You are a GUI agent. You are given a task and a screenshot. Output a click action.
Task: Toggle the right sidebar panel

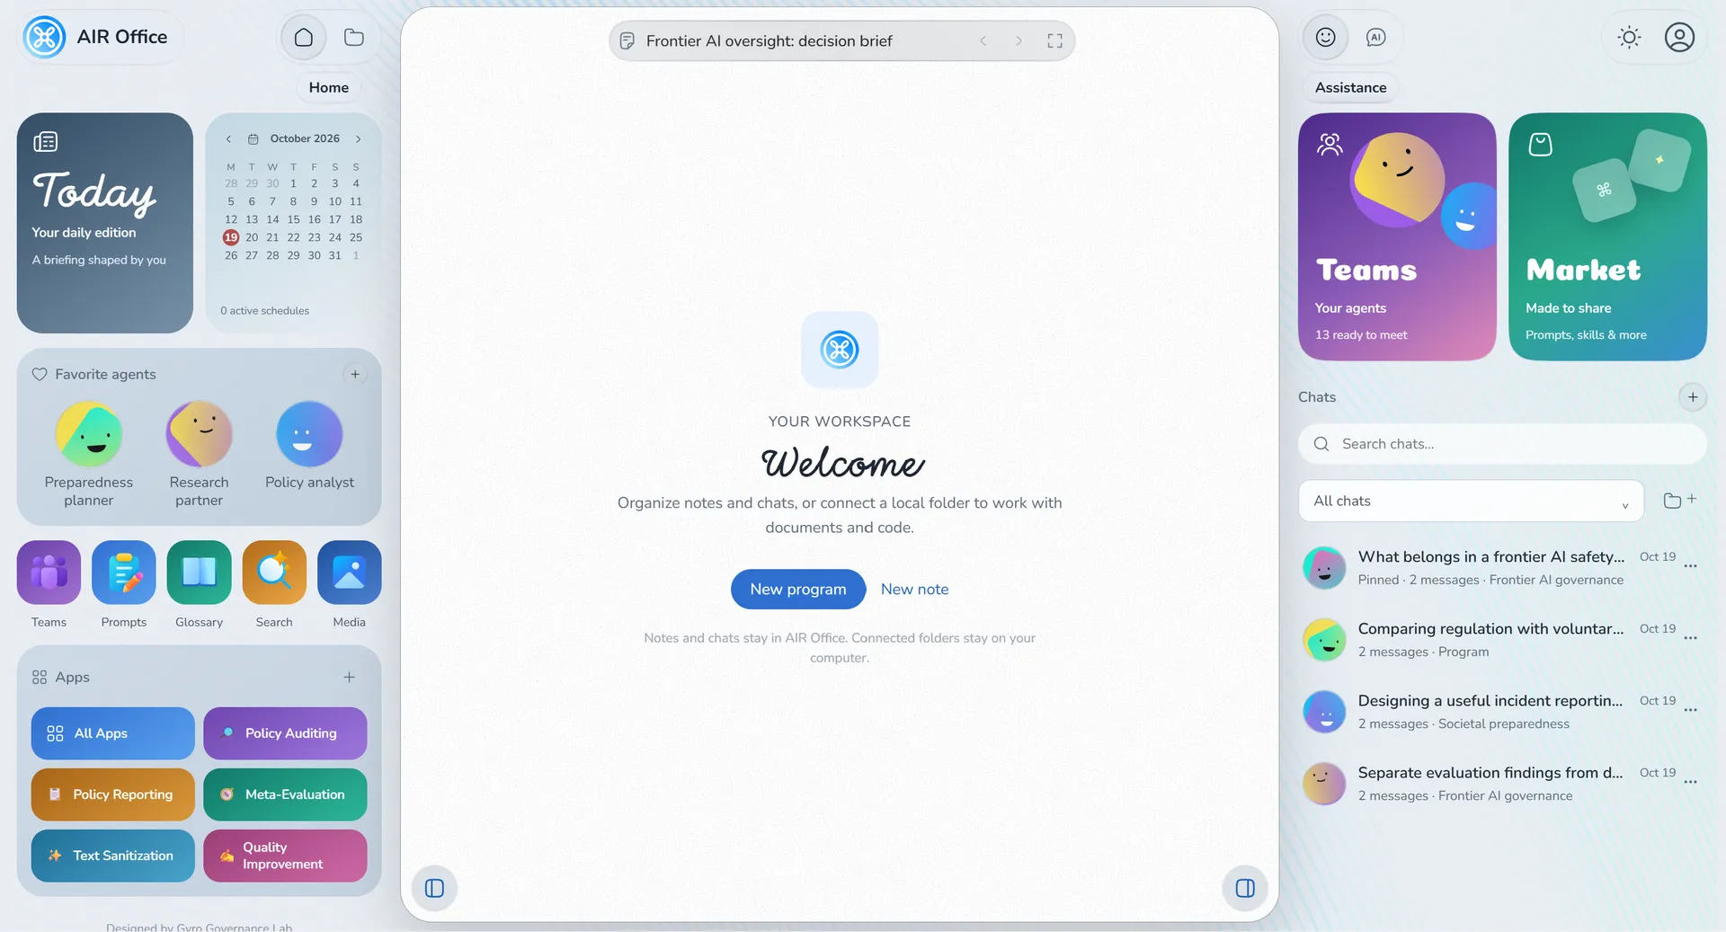coord(1245,888)
